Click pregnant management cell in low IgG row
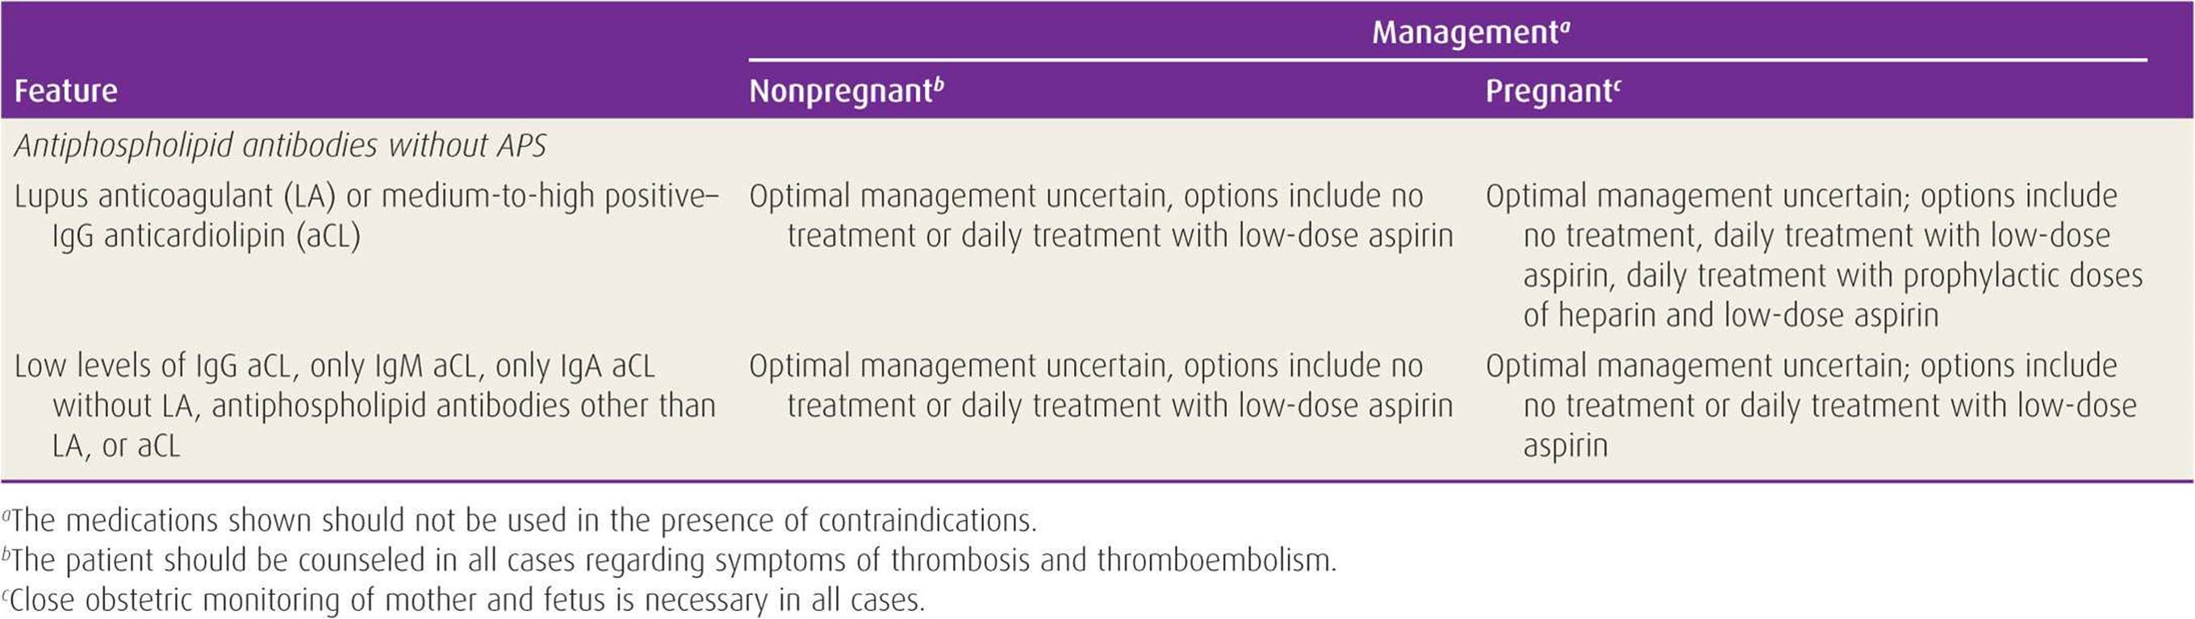 (1811, 405)
